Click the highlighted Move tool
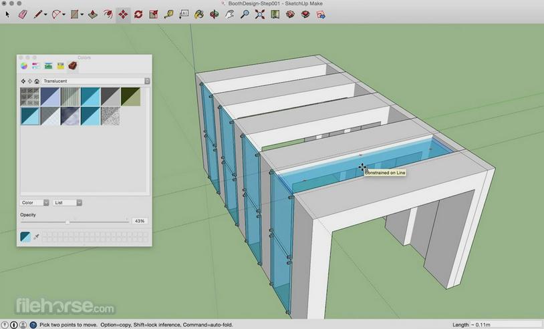The image size is (544, 329). pyautogui.click(x=123, y=15)
